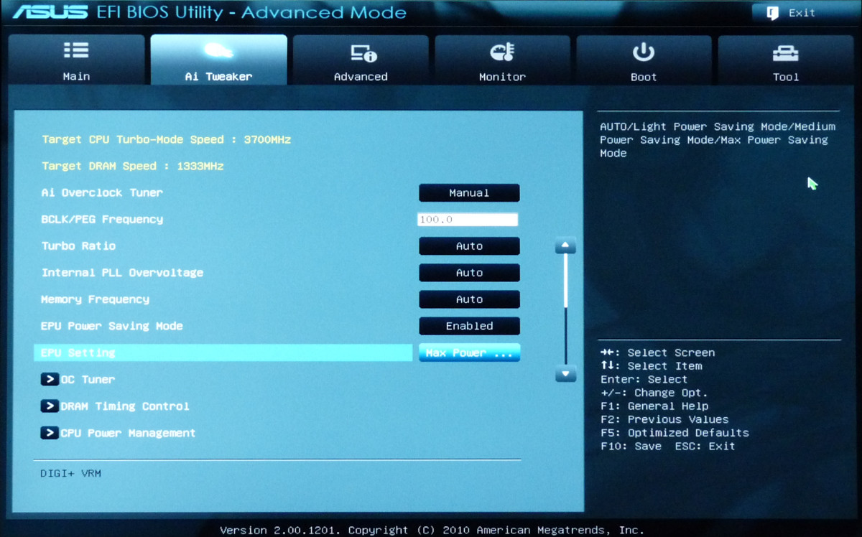Click the F5: Optimized Defaults hint

click(675, 433)
